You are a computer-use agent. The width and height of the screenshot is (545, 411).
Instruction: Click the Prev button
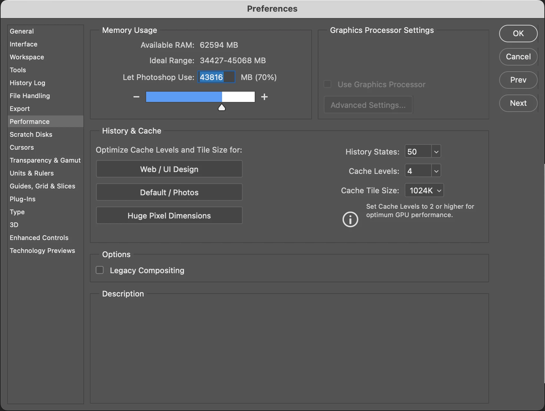[x=518, y=80]
